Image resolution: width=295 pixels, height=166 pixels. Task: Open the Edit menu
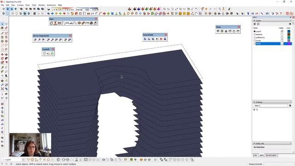[7, 5]
